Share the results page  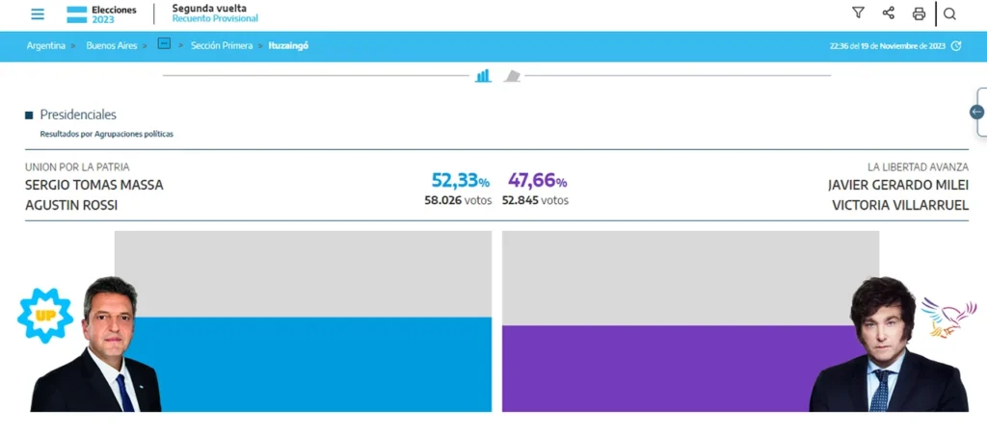888,13
